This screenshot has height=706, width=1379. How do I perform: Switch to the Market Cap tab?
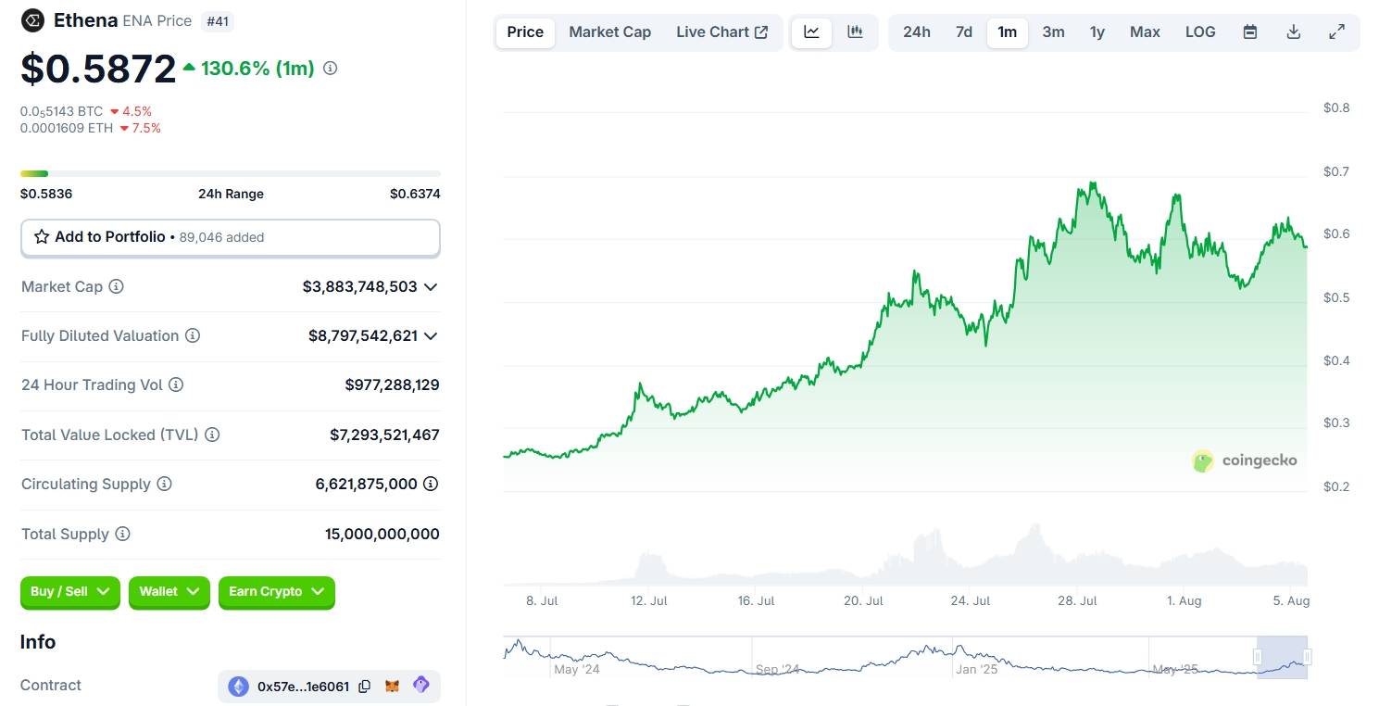point(610,32)
